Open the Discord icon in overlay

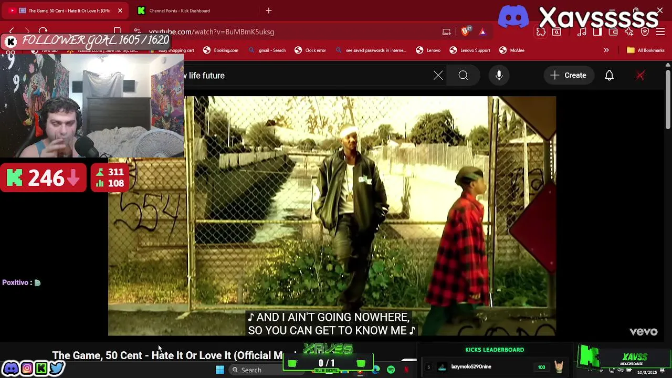tap(11, 369)
